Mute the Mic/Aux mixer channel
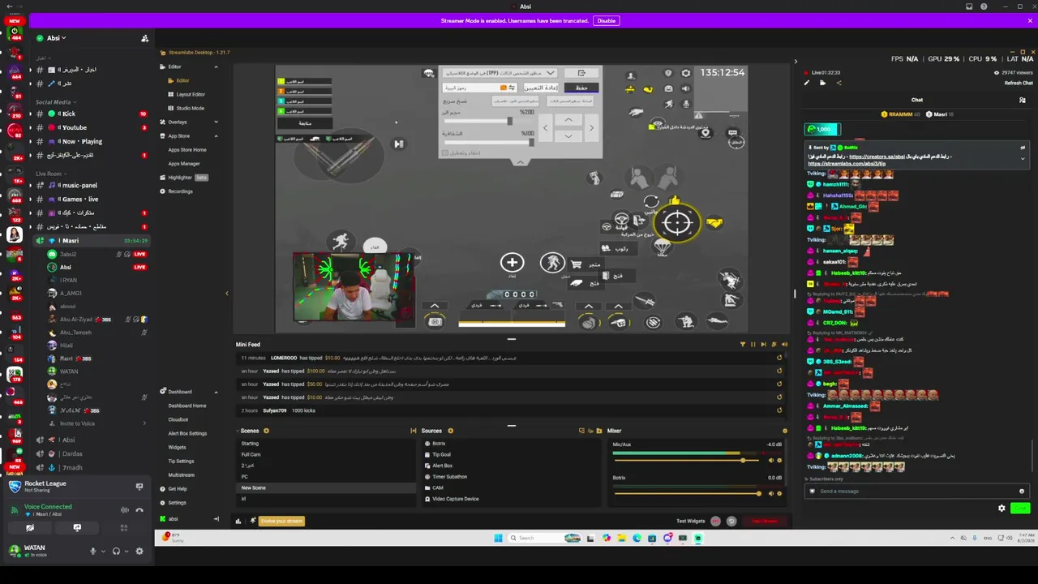 (x=770, y=461)
